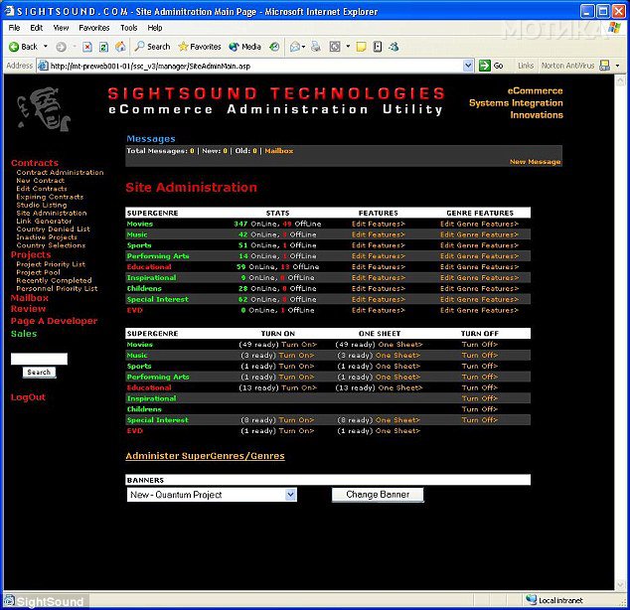This screenshot has width=630, height=610.
Task: Click Turn On for Movies row
Action: (299, 344)
